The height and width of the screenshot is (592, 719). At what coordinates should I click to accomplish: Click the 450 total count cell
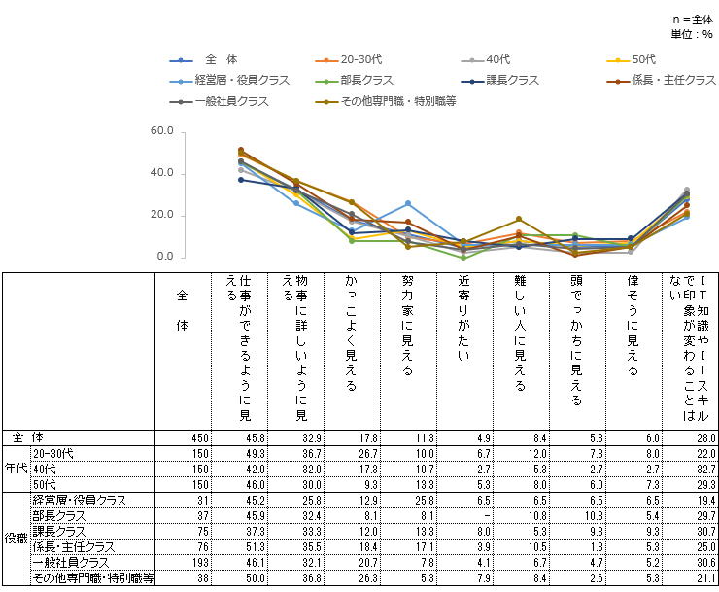pos(193,439)
